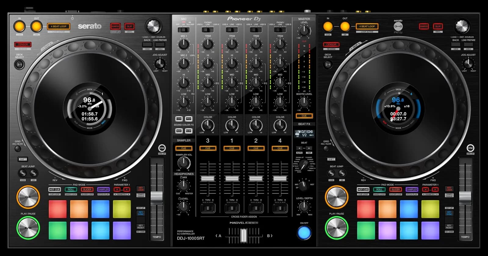Viewport: 488px width, 256px height.
Task: Switch left DECK SELECT 3/1 button
Action: (x=19, y=64)
